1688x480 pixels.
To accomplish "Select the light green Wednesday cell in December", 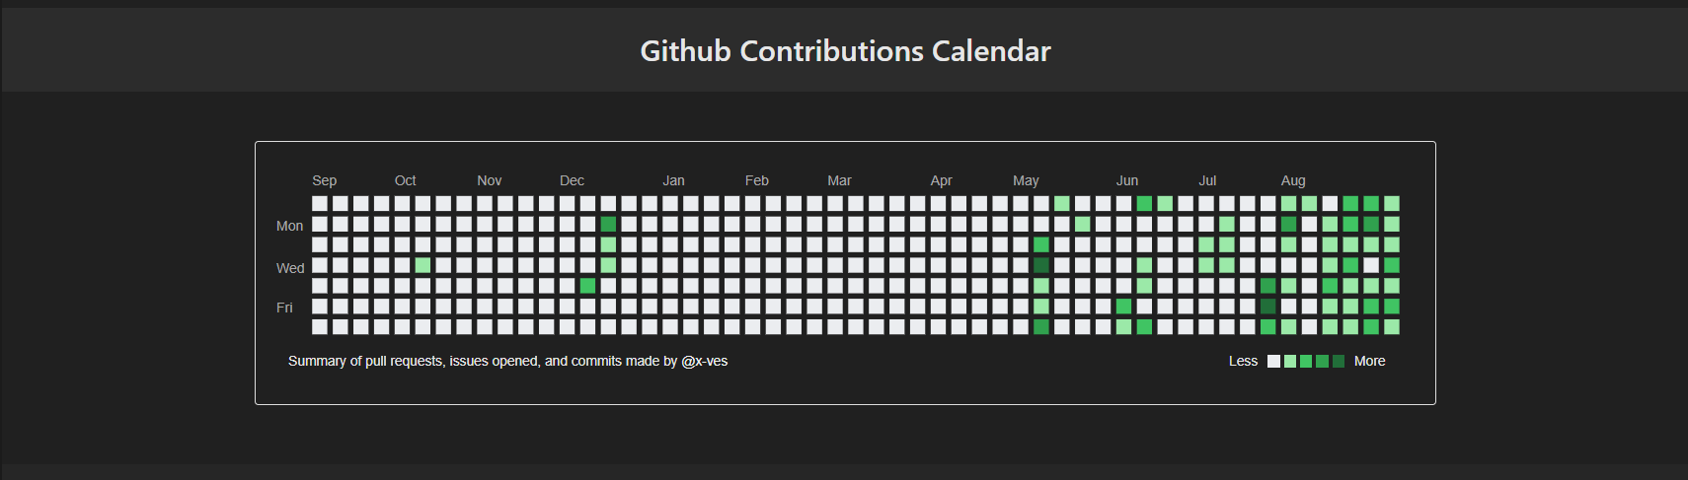I will click(x=608, y=265).
